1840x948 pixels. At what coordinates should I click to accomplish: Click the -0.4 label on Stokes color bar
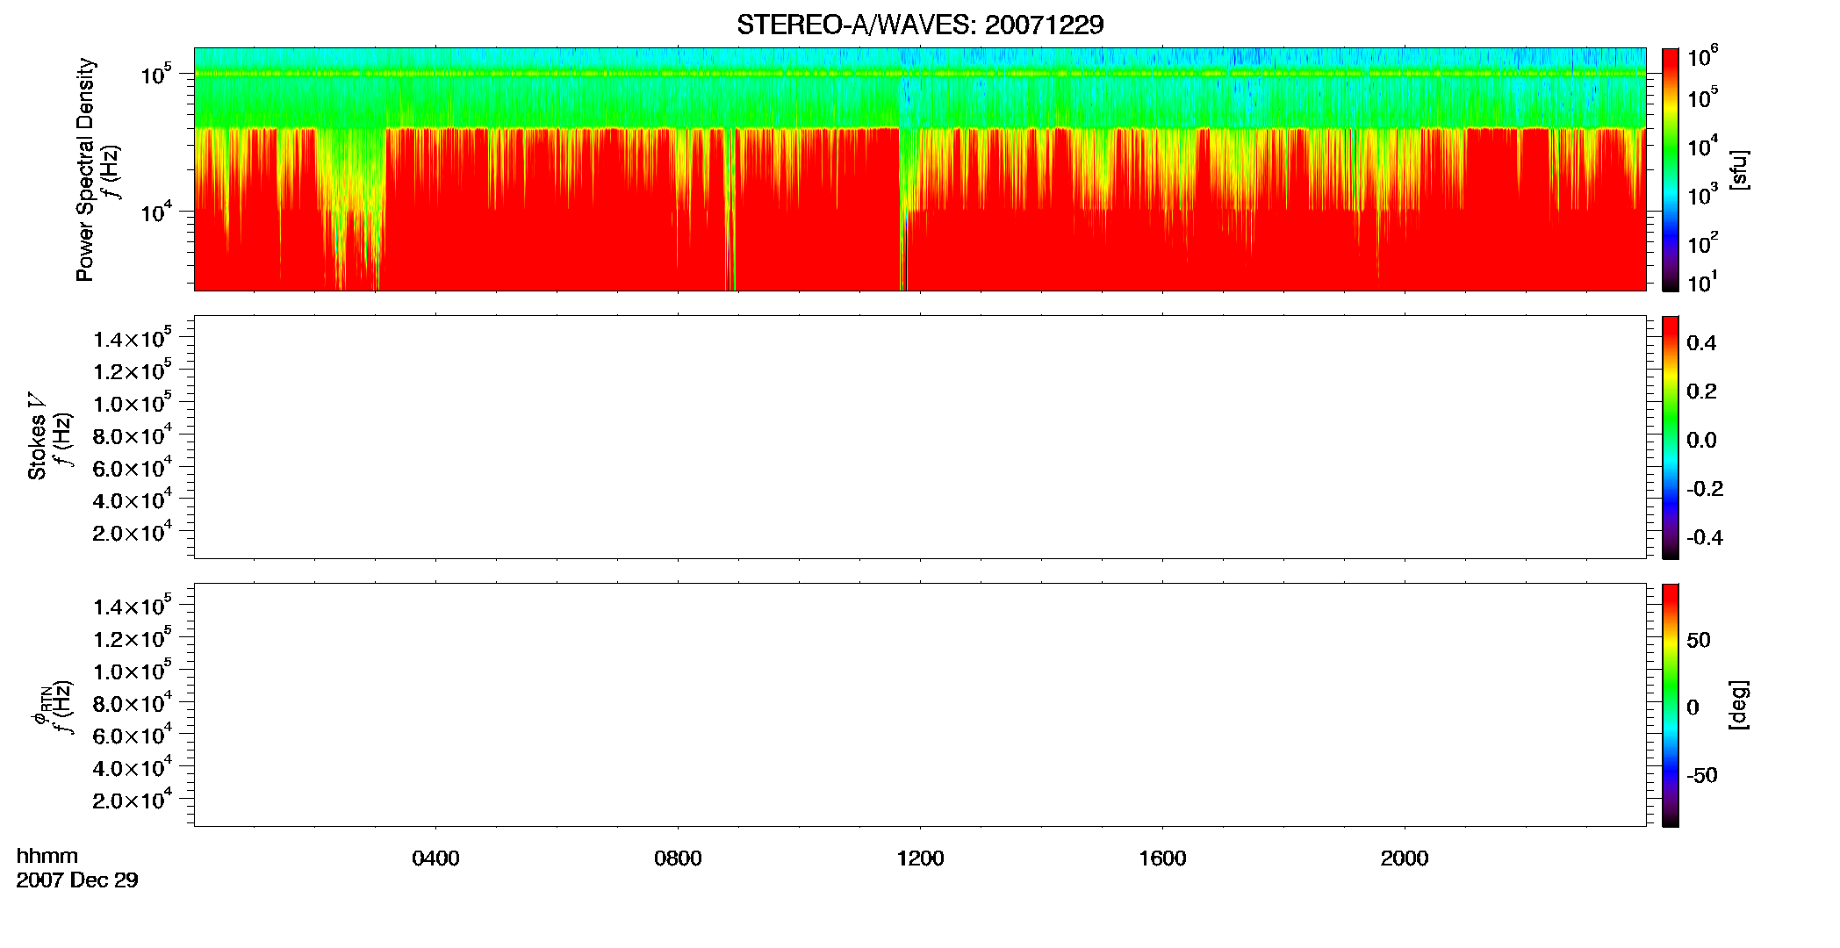1704,538
